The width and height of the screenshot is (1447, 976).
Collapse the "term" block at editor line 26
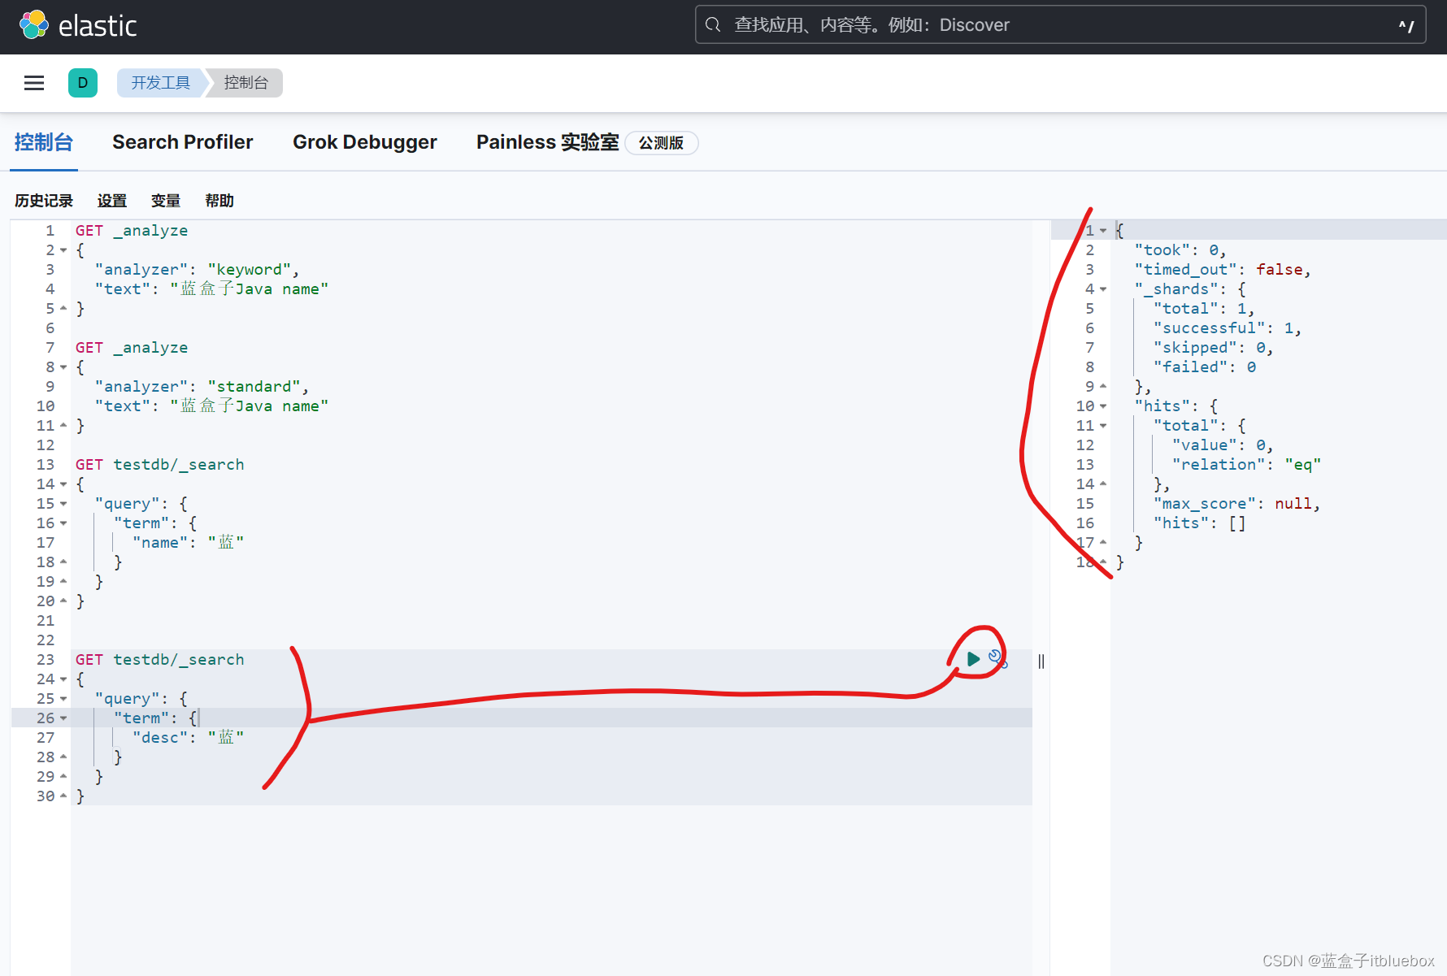click(x=63, y=718)
